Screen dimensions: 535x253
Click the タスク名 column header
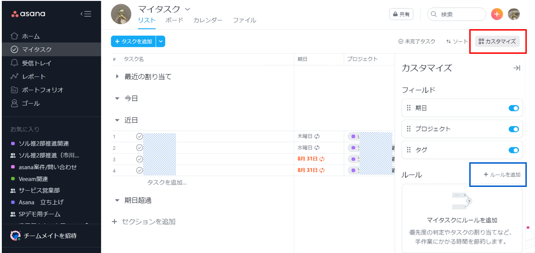(134, 59)
